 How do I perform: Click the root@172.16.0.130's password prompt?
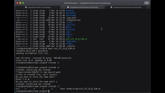[x=32, y=51]
